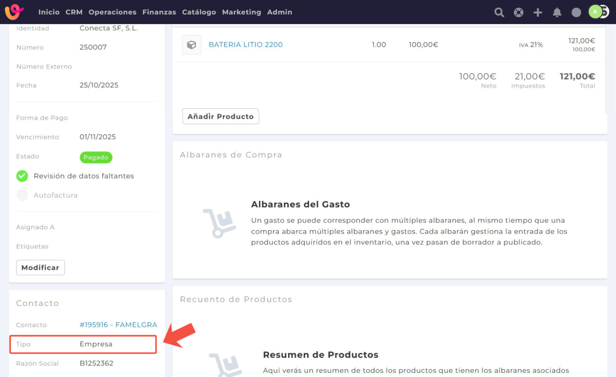Click the plus icon to create new

(x=538, y=12)
